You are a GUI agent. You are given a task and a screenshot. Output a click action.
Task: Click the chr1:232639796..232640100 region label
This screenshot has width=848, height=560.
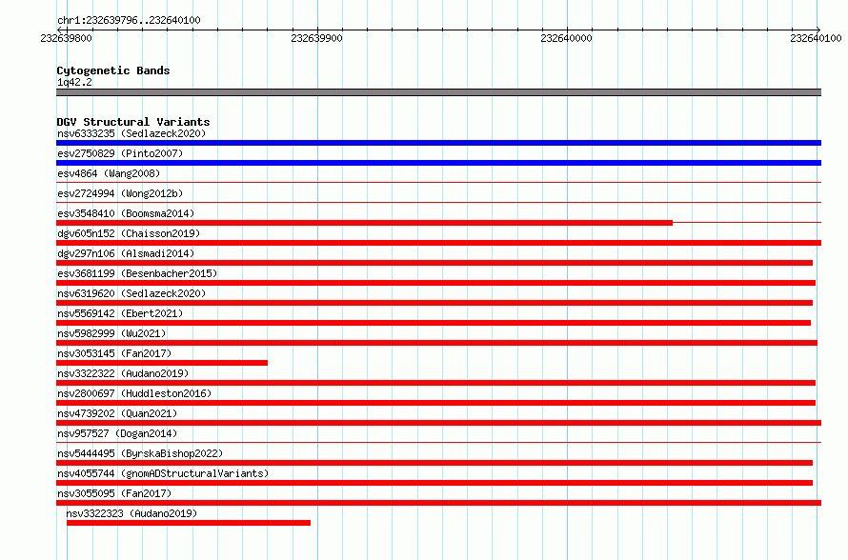[129, 20]
